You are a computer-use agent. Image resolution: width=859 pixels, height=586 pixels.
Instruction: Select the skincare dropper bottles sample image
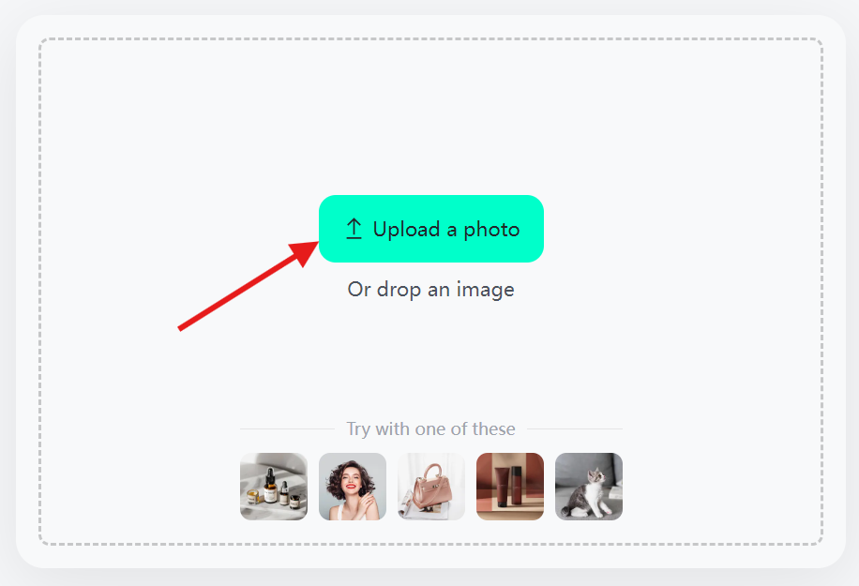(x=274, y=487)
